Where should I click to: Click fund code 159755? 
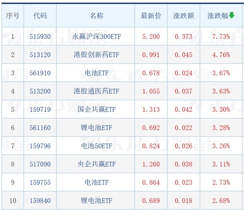(x=40, y=183)
